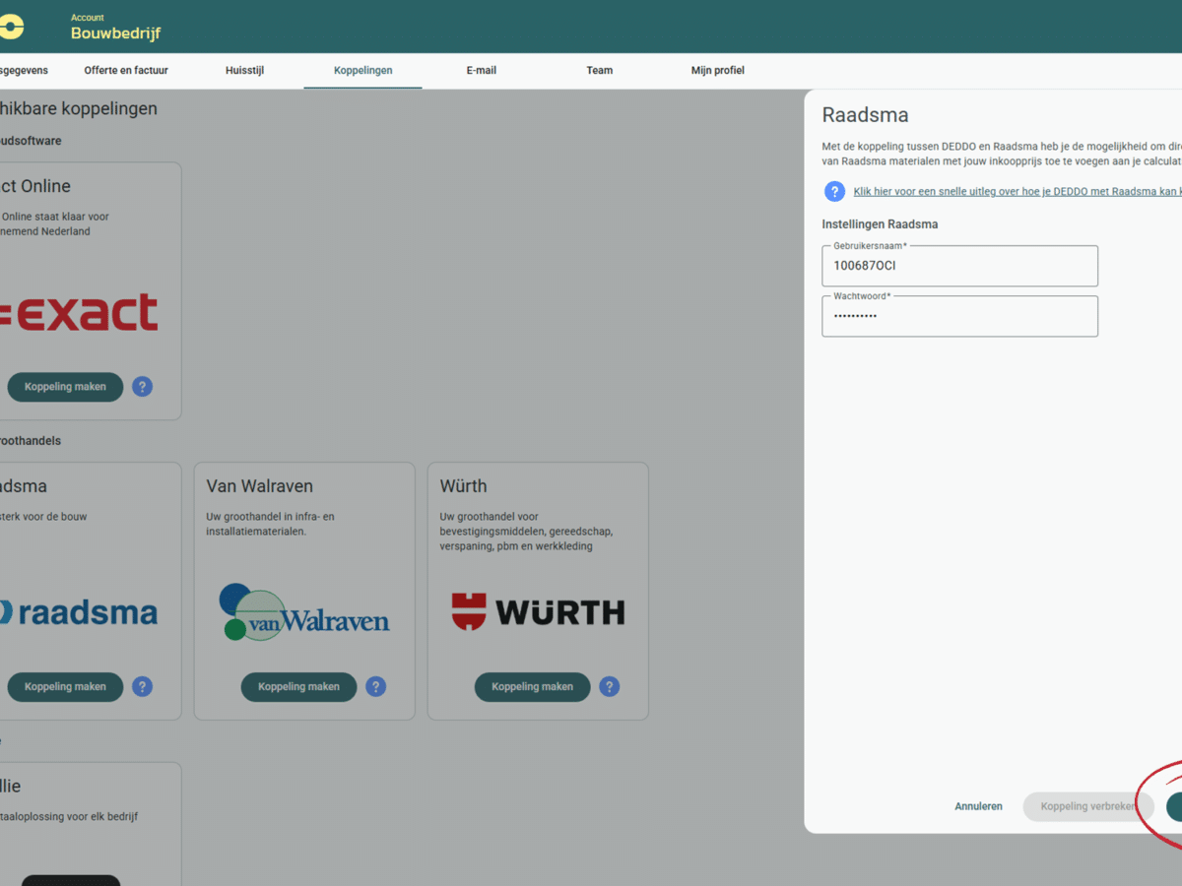Click Koppeling maken for Van Walraven
1182x886 pixels.
pos(298,687)
